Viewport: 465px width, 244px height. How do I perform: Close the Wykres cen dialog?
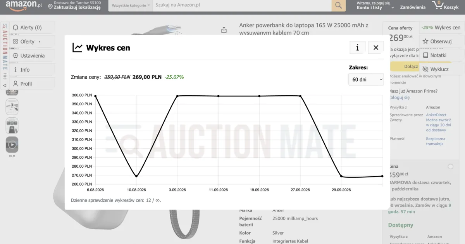pos(376,47)
